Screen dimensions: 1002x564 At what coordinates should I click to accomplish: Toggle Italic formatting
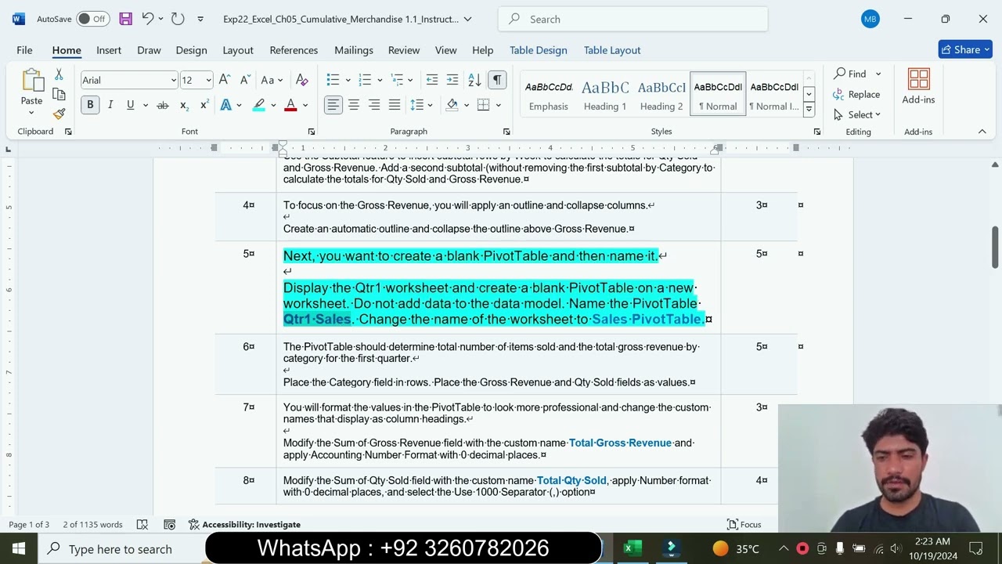tap(110, 105)
